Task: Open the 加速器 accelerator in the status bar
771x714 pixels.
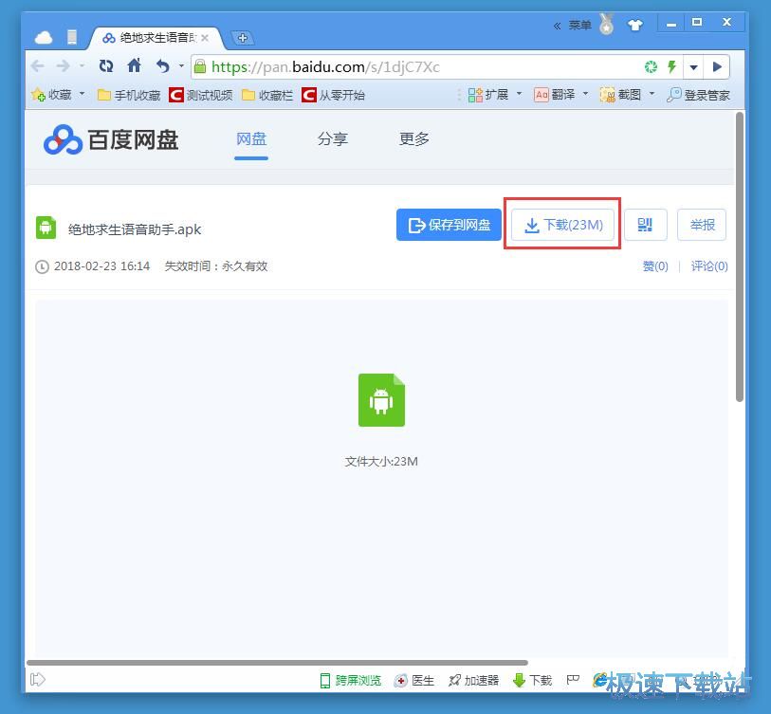Action: click(475, 680)
